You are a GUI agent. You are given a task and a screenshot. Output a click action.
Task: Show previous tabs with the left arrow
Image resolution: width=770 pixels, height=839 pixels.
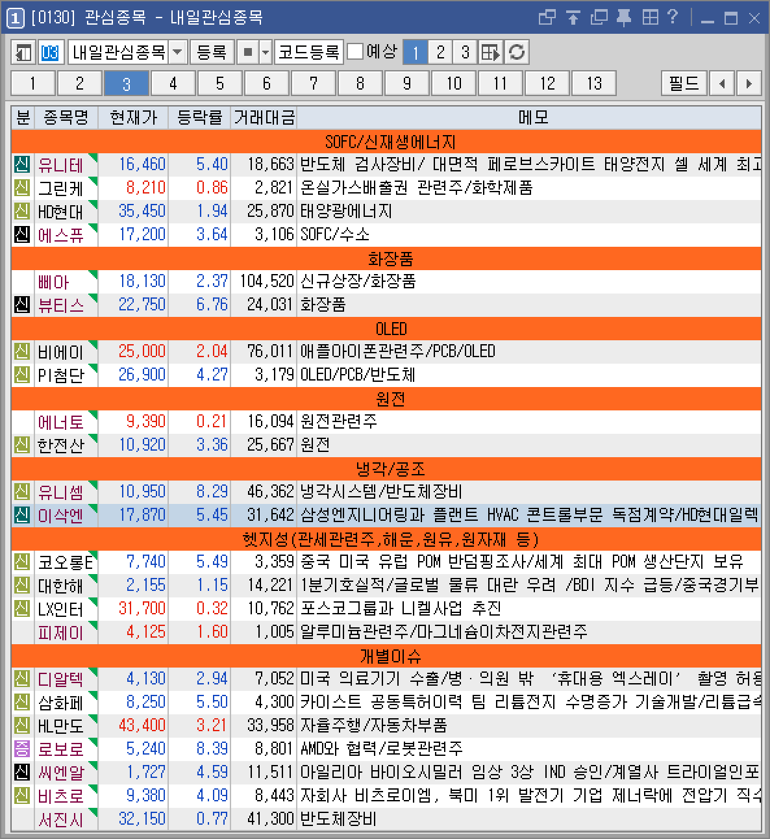722,83
